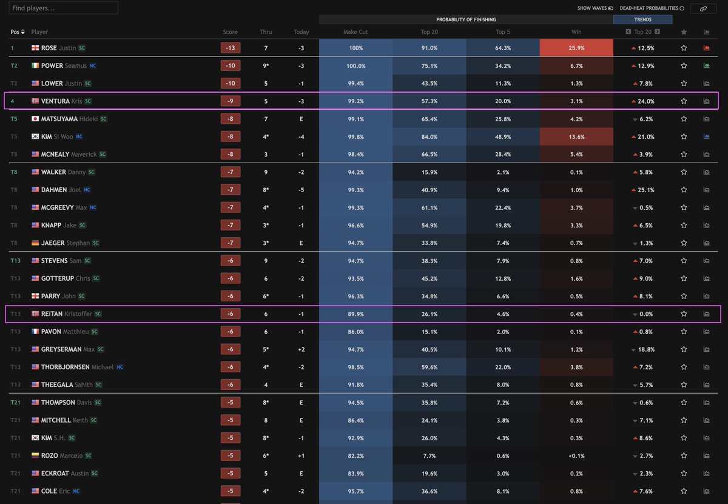The width and height of the screenshot is (728, 504).
Task: Click player name THOMPSON Davis
Action: (x=67, y=402)
